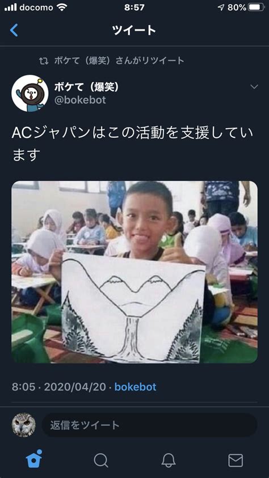Open the Notifications bell tab
This screenshot has width=269, height=478.
169,460
